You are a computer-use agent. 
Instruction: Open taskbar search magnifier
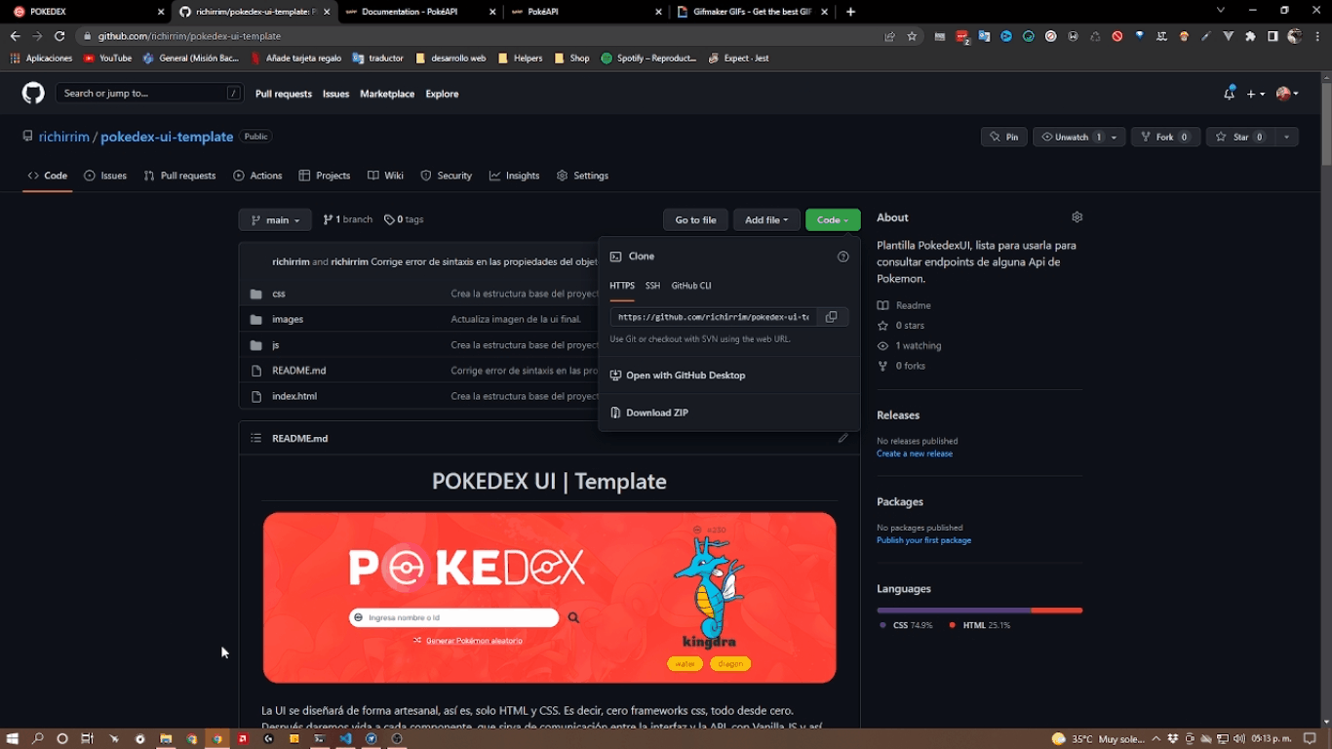[38, 739]
